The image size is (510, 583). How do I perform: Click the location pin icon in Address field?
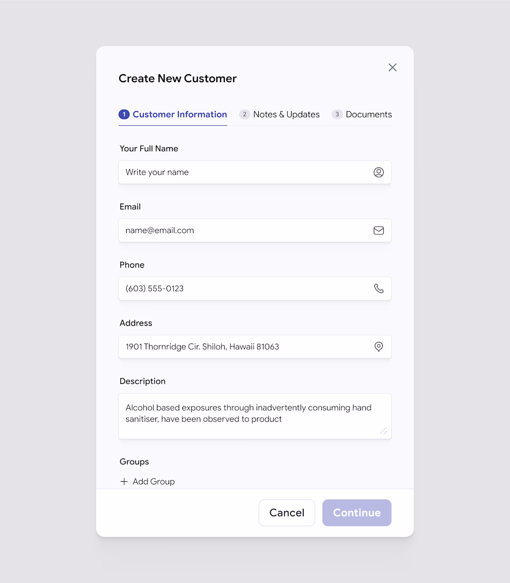[x=379, y=347]
